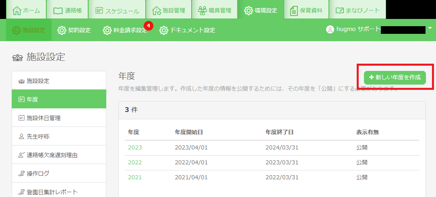
Task: Click the calendar icon in sidebar 年度 item
Action: (21, 99)
